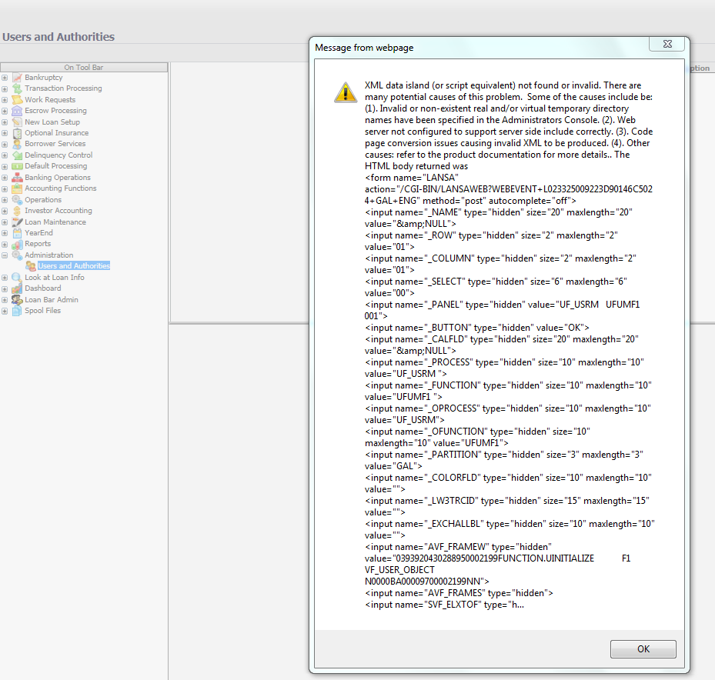Click the Dashboard chart icon
Screen dimensions: 715x680
17,288
